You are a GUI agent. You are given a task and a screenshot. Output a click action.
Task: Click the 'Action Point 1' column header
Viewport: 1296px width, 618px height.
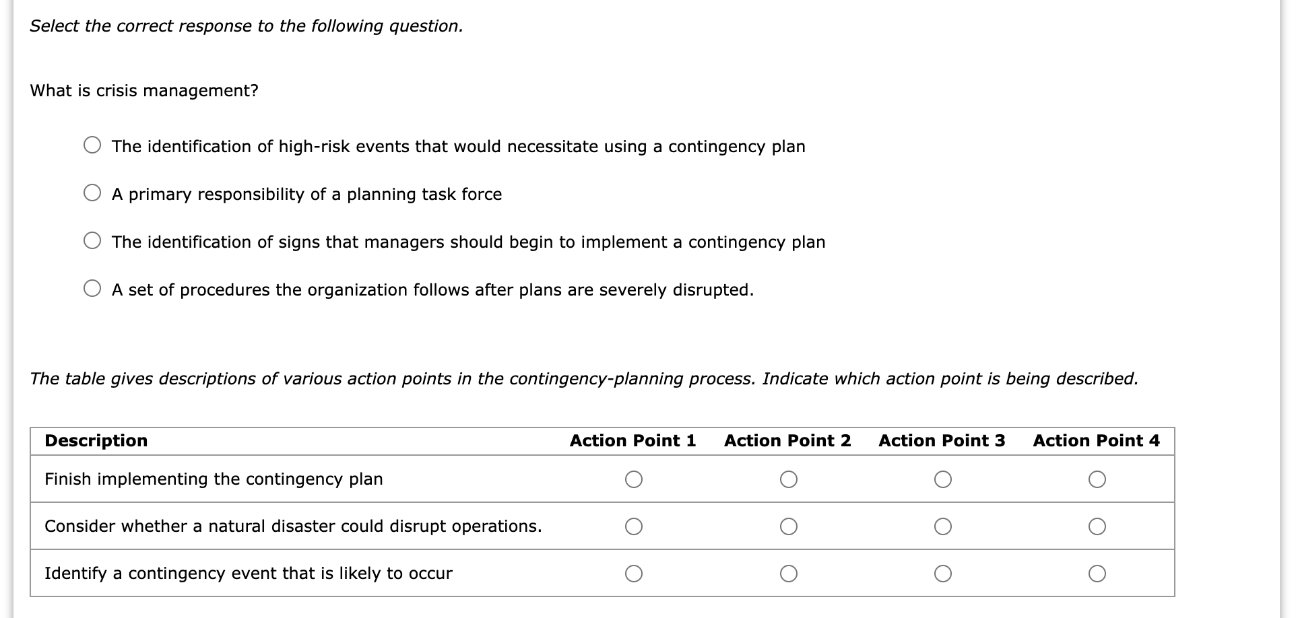click(x=634, y=441)
